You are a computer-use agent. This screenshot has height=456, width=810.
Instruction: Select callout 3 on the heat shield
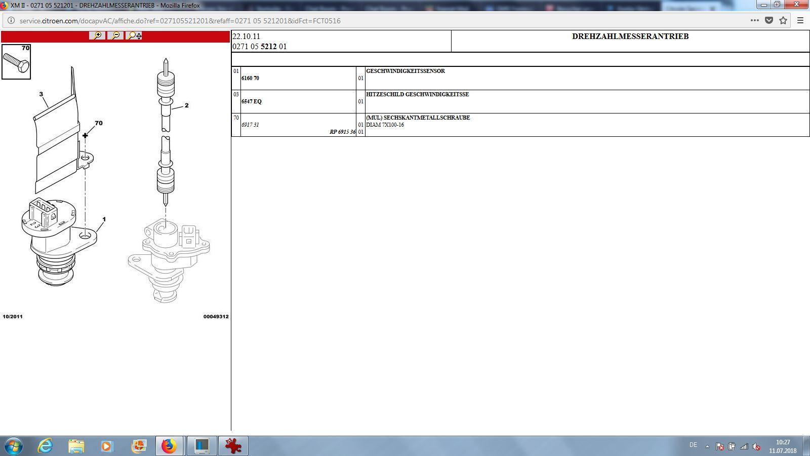[41, 94]
